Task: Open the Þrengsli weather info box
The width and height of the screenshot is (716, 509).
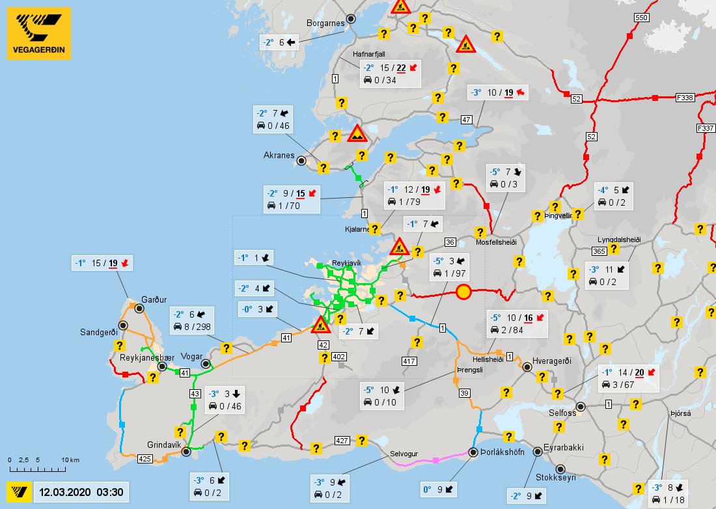Action: [x=381, y=396]
